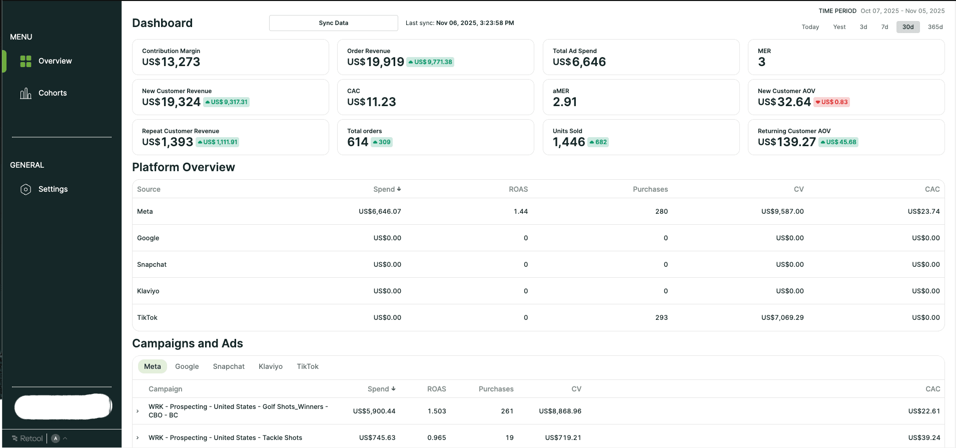Image resolution: width=956 pixels, height=448 pixels.
Task: Expand the Tackle Shots campaign row
Action: click(138, 437)
